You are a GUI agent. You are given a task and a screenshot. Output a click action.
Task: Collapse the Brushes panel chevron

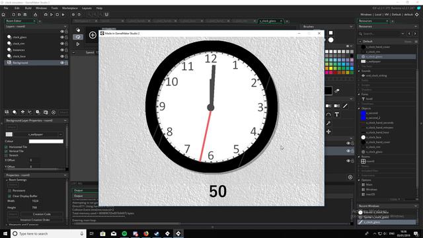coord(351,26)
